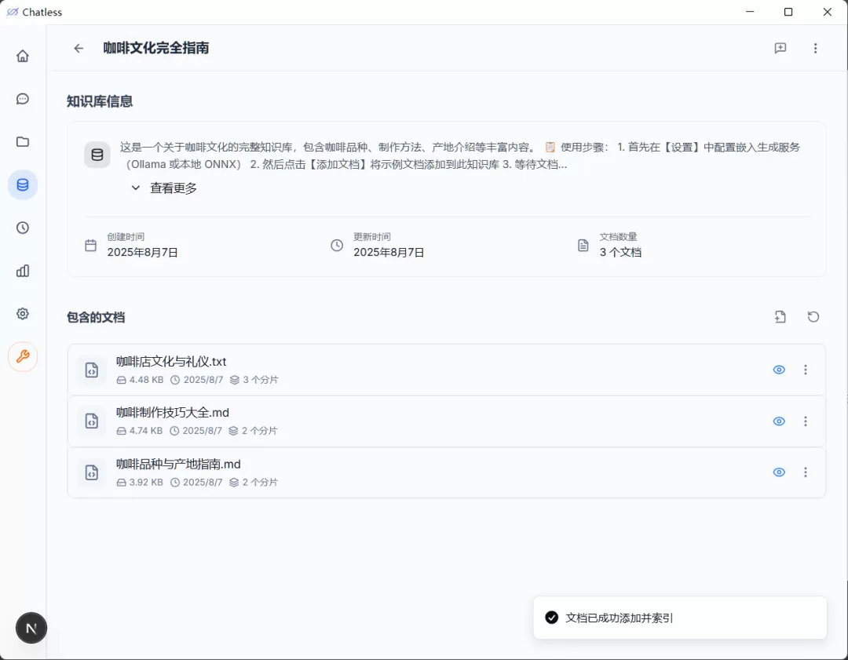Open more options for 咖啡店文化与礼仪.txt
Image resolution: width=848 pixels, height=660 pixels.
[x=806, y=370]
